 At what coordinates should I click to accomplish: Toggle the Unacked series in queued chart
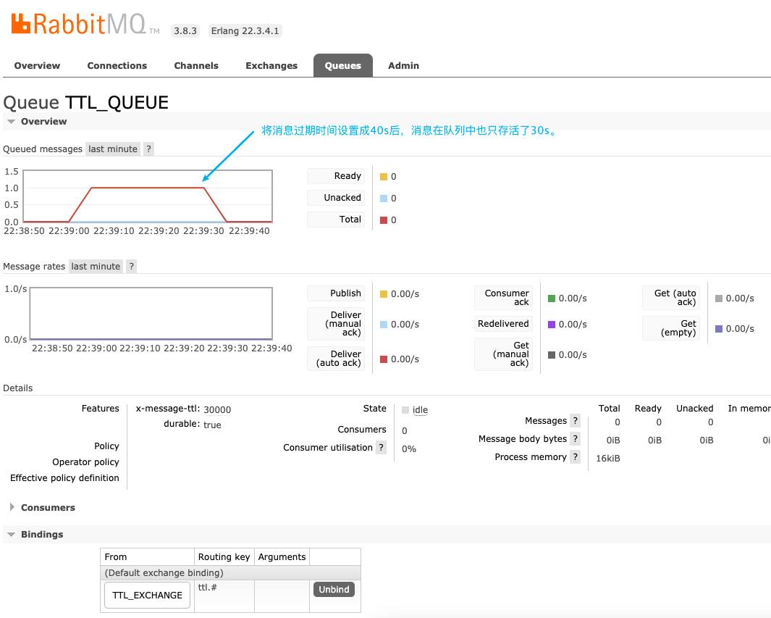point(337,198)
